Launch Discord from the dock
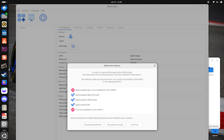Image resolution: width=224 pixels, height=140 pixels. tap(4, 99)
